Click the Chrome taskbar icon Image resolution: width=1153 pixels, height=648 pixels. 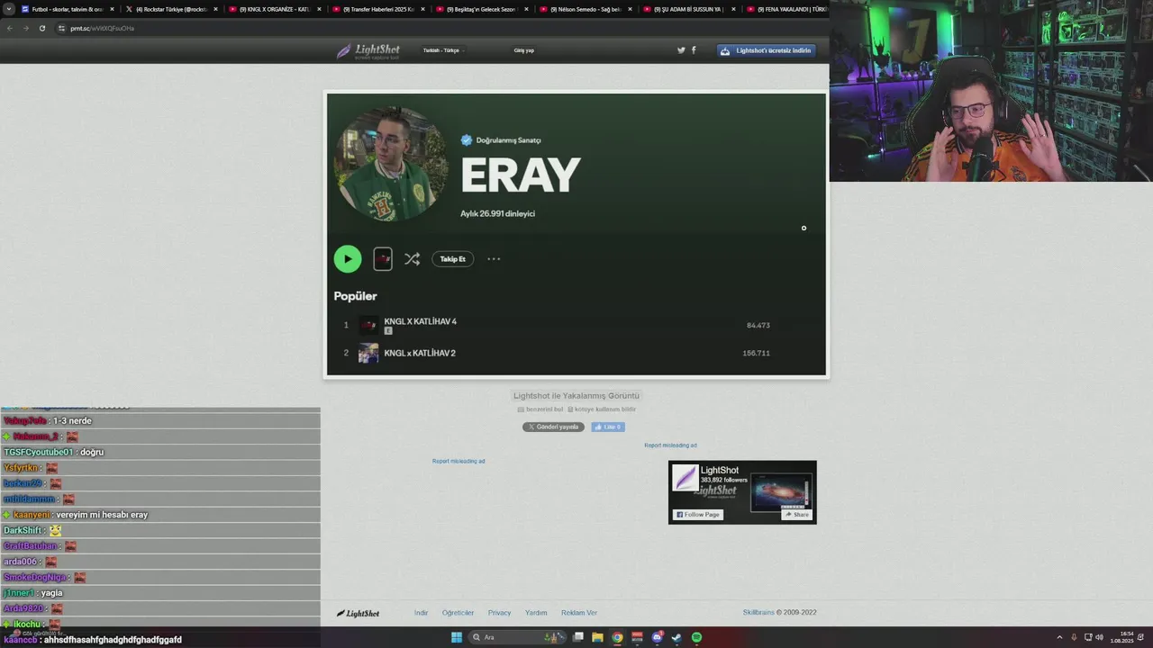tap(617, 637)
